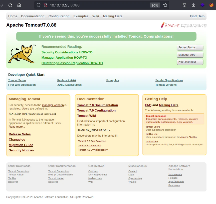Open the Tomcat Setup link
The width and height of the screenshot is (216, 204).
tap(17, 80)
